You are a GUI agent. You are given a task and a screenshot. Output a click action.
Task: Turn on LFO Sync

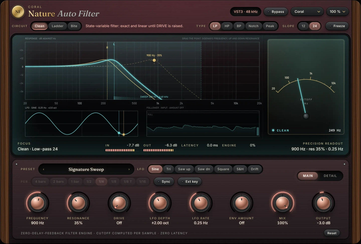[164, 181]
